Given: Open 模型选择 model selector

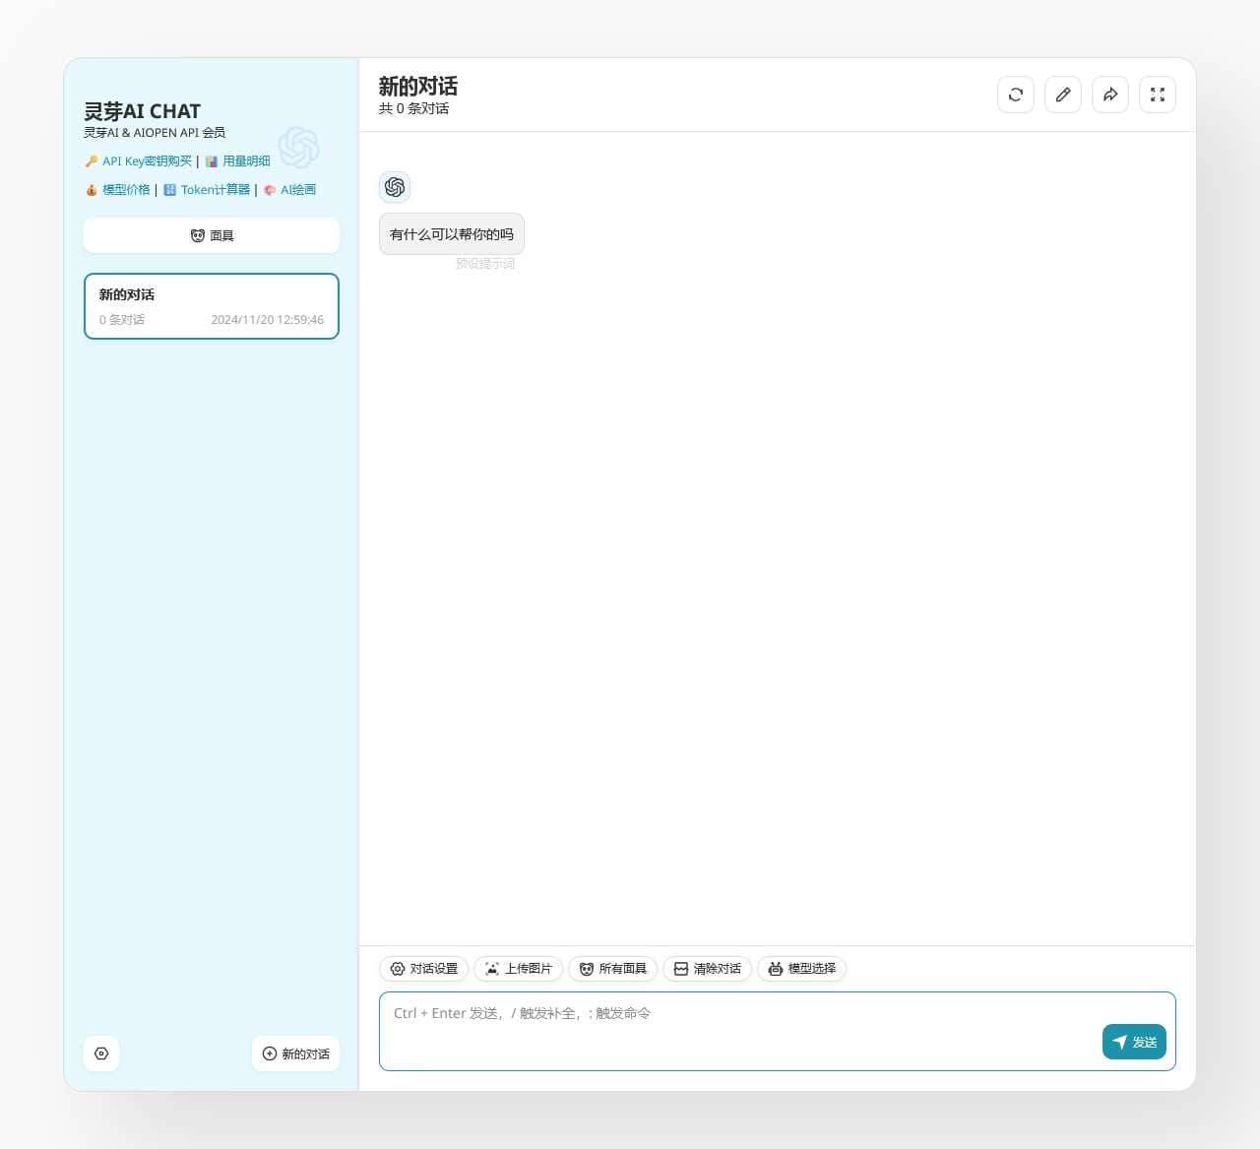Looking at the screenshot, I should click(x=802, y=969).
